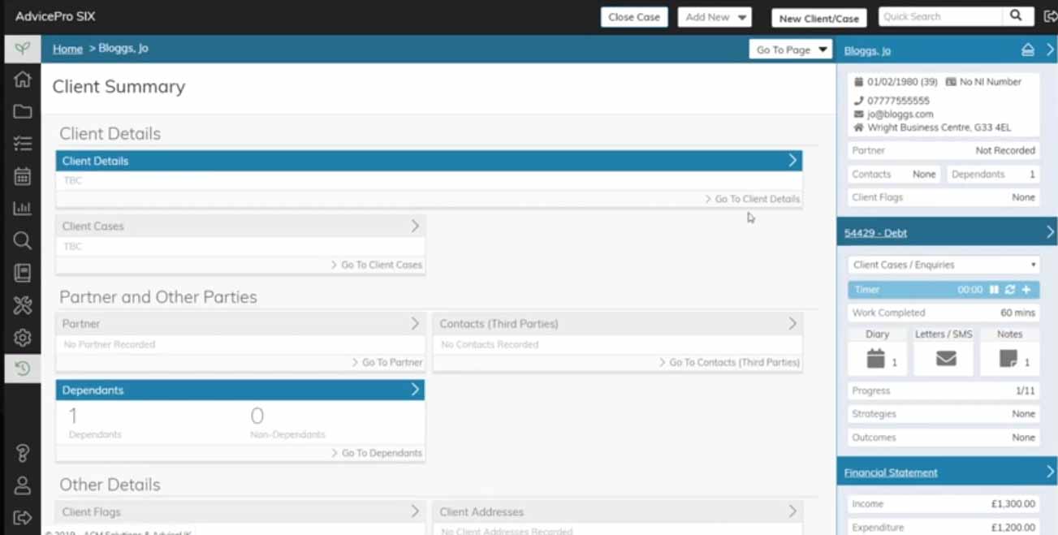Select the history icon in the sidebar

pyautogui.click(x=22, y=369)
